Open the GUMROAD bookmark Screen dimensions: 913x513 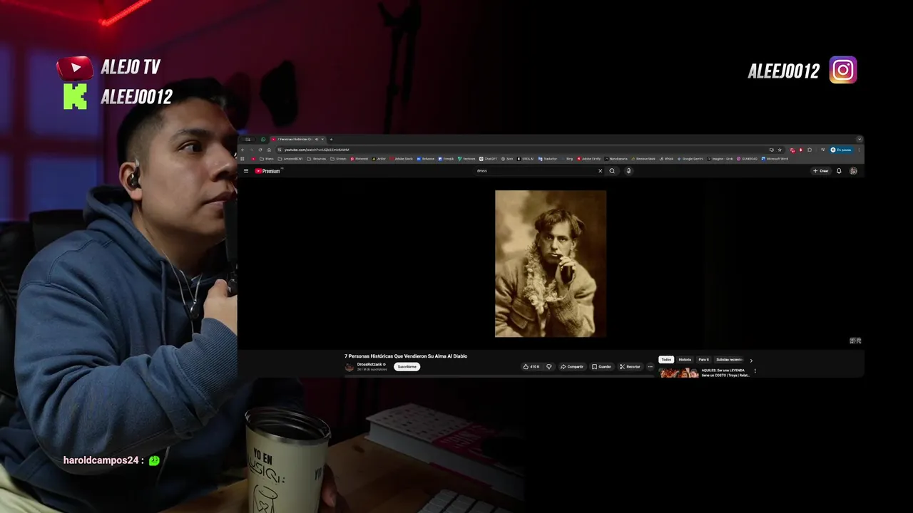coord(747,159)
